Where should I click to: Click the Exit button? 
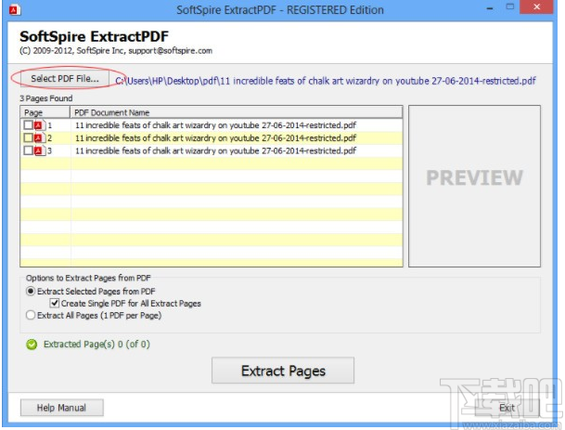point(507,408)
